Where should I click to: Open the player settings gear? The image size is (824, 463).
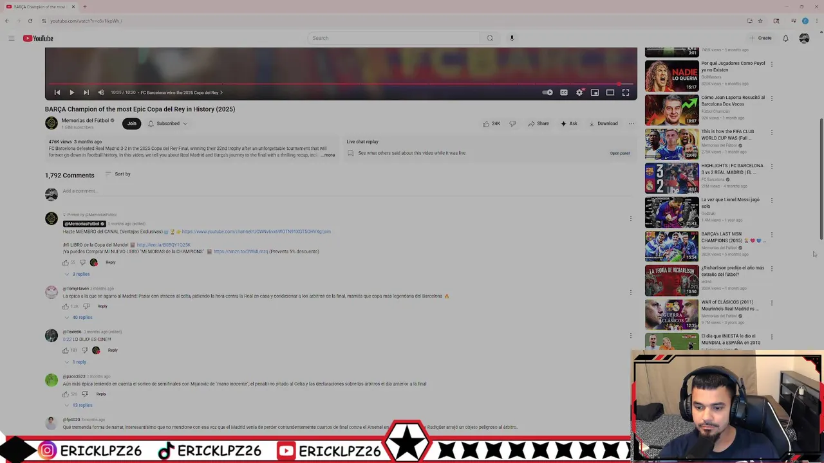[x=579, y=93]
